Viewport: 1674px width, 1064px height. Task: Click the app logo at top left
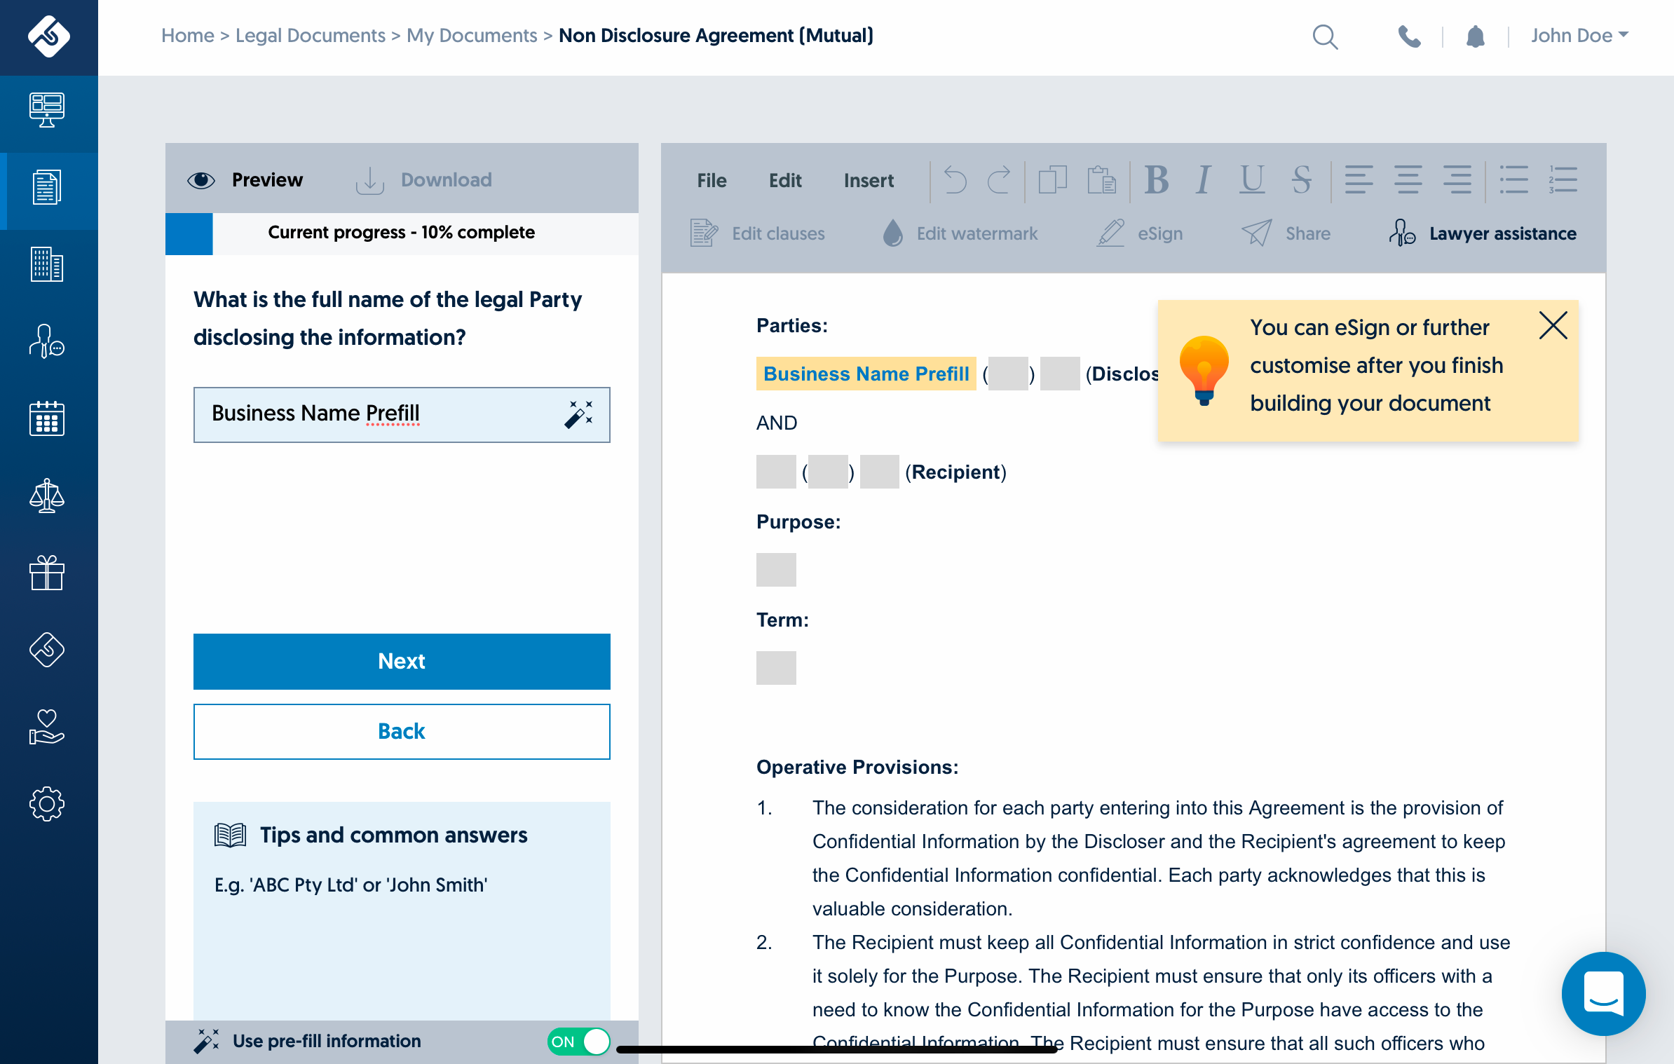pos(48,36)
